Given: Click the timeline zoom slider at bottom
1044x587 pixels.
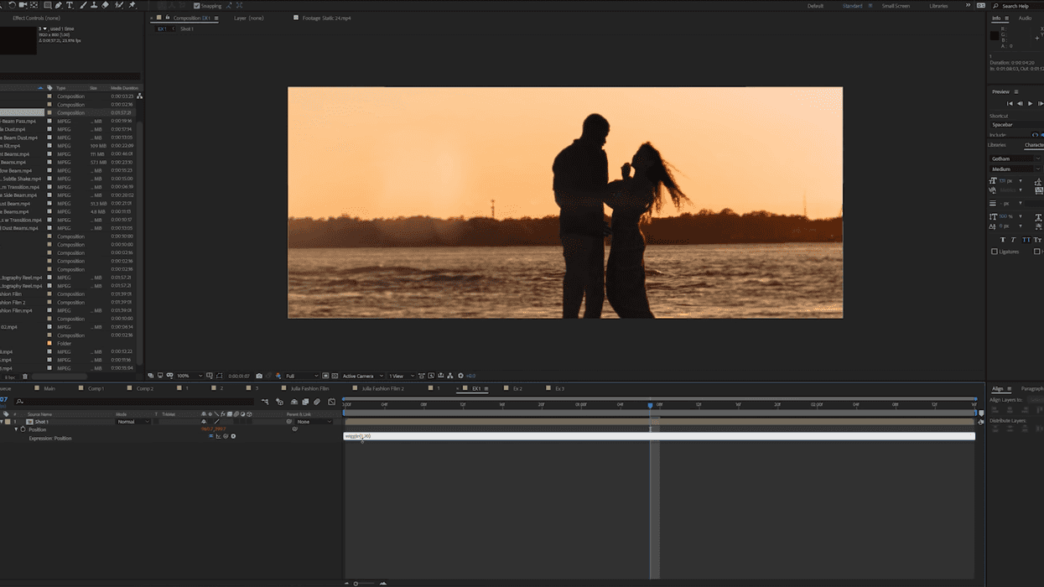Looking at the screenshot, I should pos(364,583).
